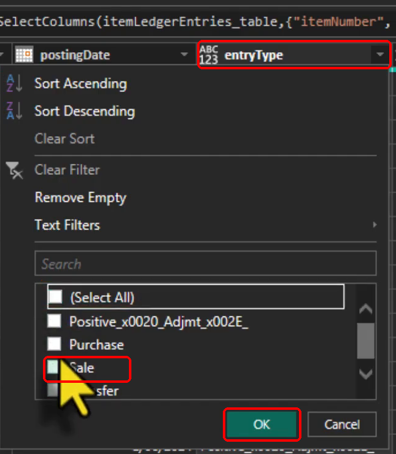The width and height of the screenshot is (396, 454).
Task: Check the Purchase checkbox
Action: pyautogui.click(x=54, y=344)
